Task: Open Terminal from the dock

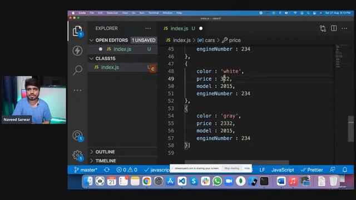Action: pyautogui.click(x=264, y=181)
